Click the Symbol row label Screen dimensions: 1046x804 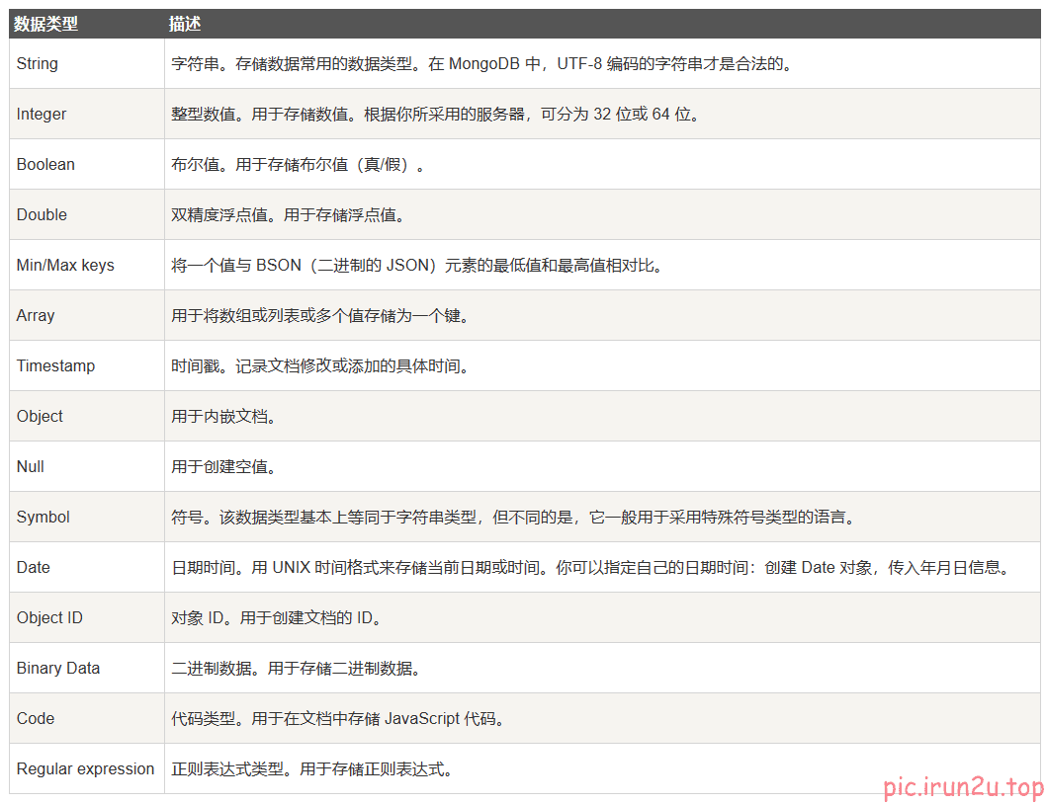tap(44, 518)
